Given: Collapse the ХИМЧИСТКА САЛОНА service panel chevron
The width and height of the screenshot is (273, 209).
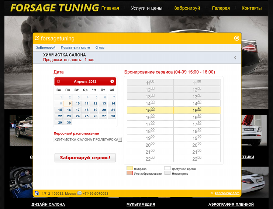Looking at the screenshot, I should click(x=235, y=58).
